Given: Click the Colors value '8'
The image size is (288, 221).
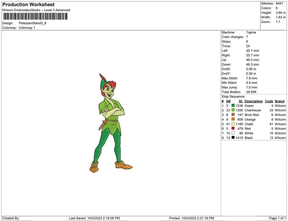Looking at the screenshot, I should coord(277,8).
